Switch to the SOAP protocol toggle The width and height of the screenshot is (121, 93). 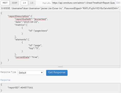click(x=15, y=3)
